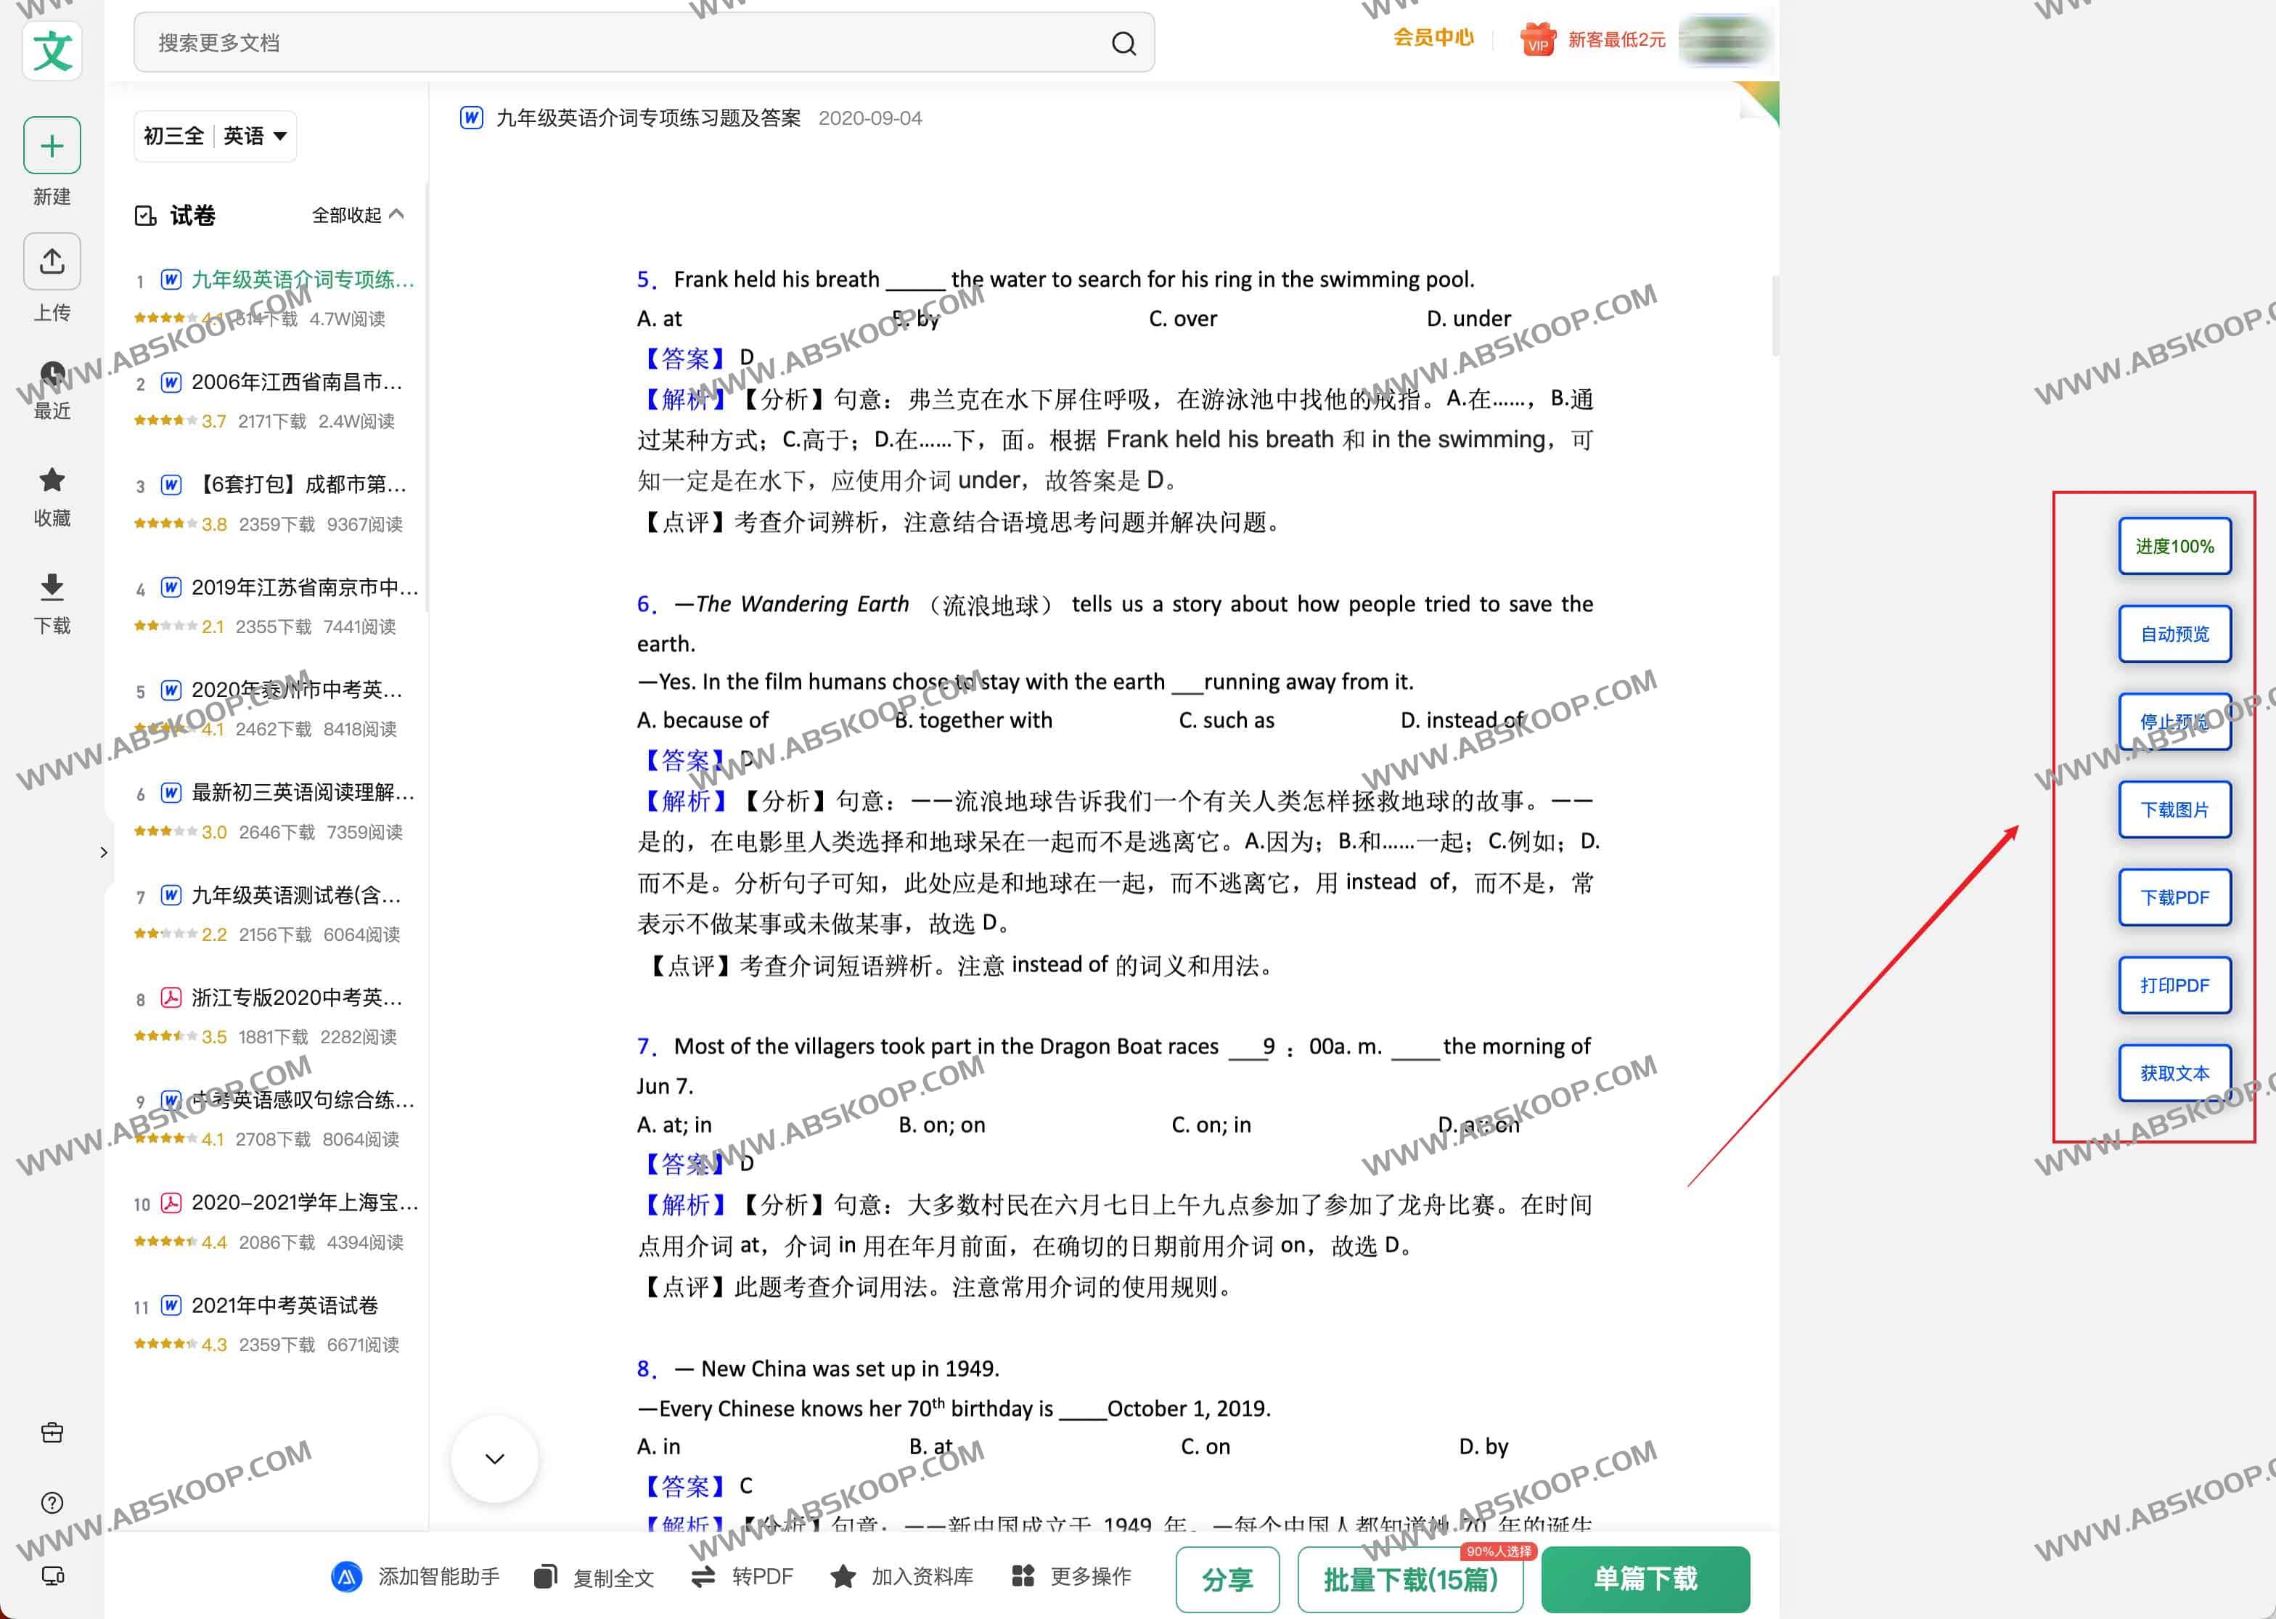The height and width of the screenshot is (1619, 2276).
Task: Click 复制全文 in bottom toolbar
Action: point(594,1577)
